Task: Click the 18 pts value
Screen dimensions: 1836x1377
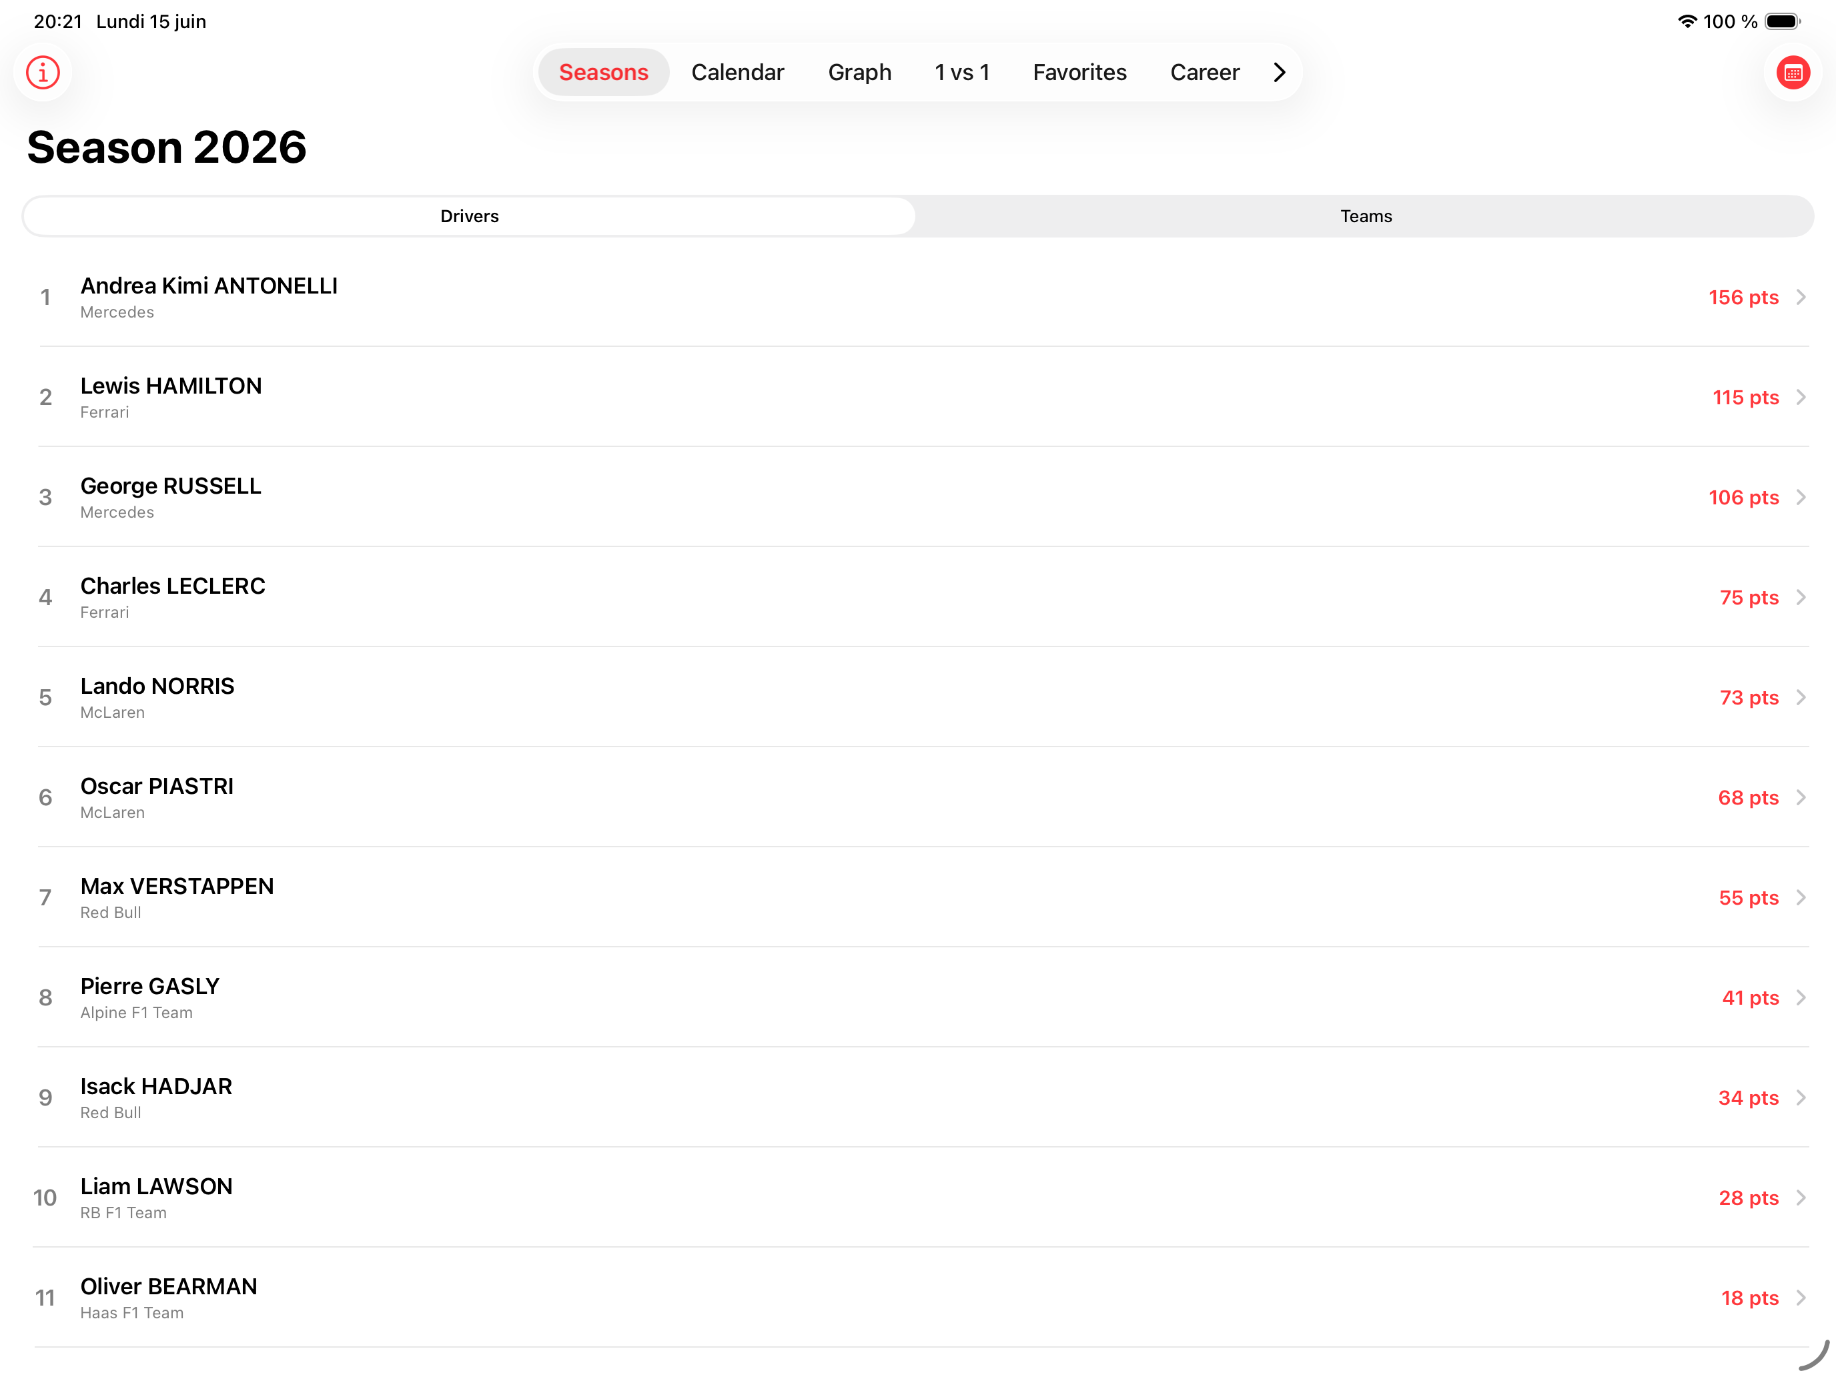Action: point(1750,1298)
